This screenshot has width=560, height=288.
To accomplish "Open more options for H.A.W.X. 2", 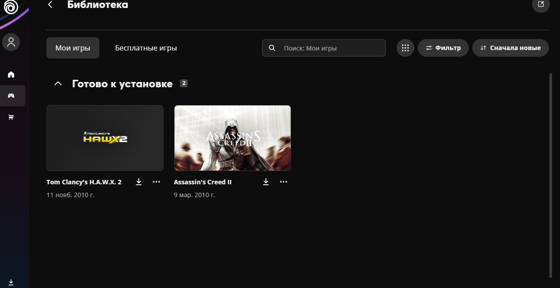I will (156, 182).
